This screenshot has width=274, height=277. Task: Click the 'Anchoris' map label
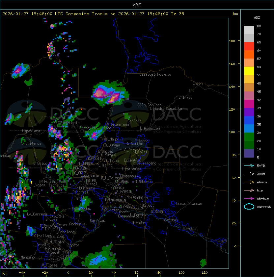[x=77, y=224]
